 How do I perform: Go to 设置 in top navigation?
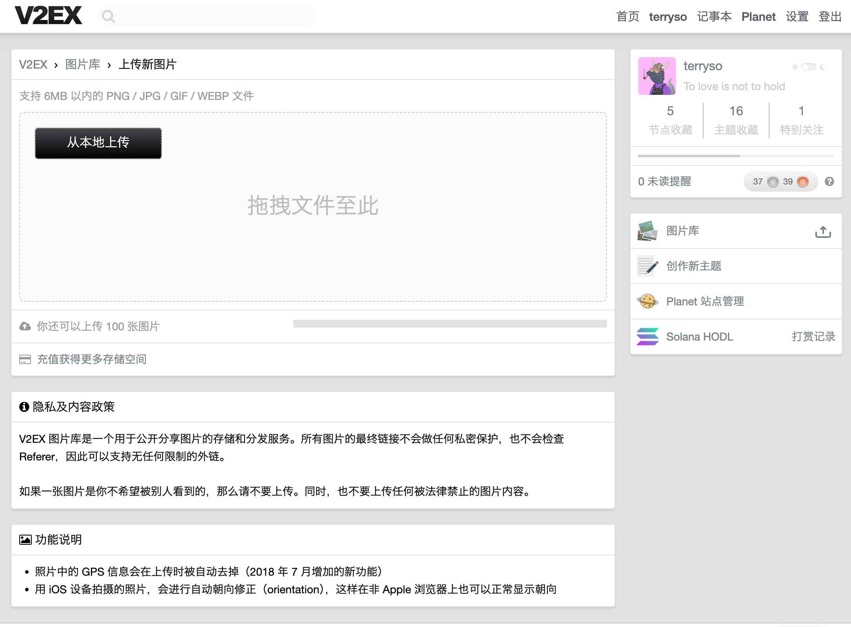point(797,16)
